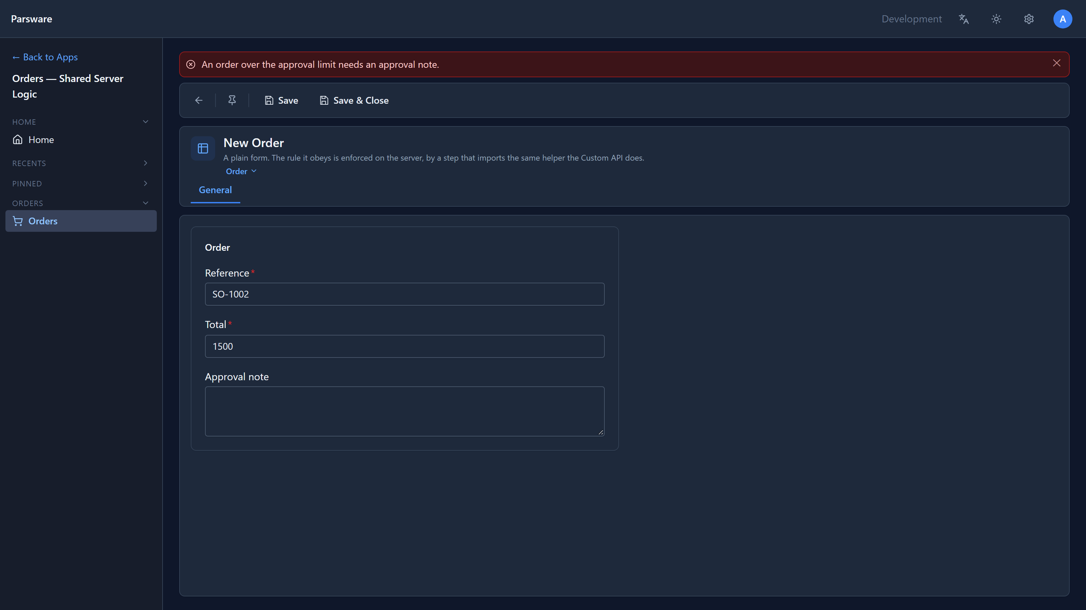This screenshot has height=610, width=1086.
Task: Focus the Total input field
Action: point(404,346)
